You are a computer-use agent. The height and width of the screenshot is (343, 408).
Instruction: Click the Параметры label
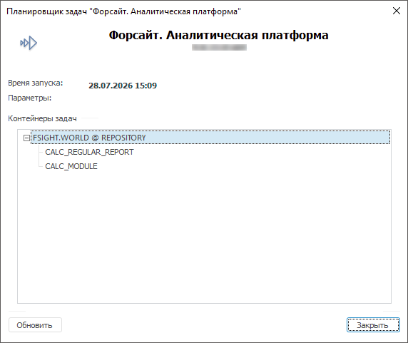30,98
